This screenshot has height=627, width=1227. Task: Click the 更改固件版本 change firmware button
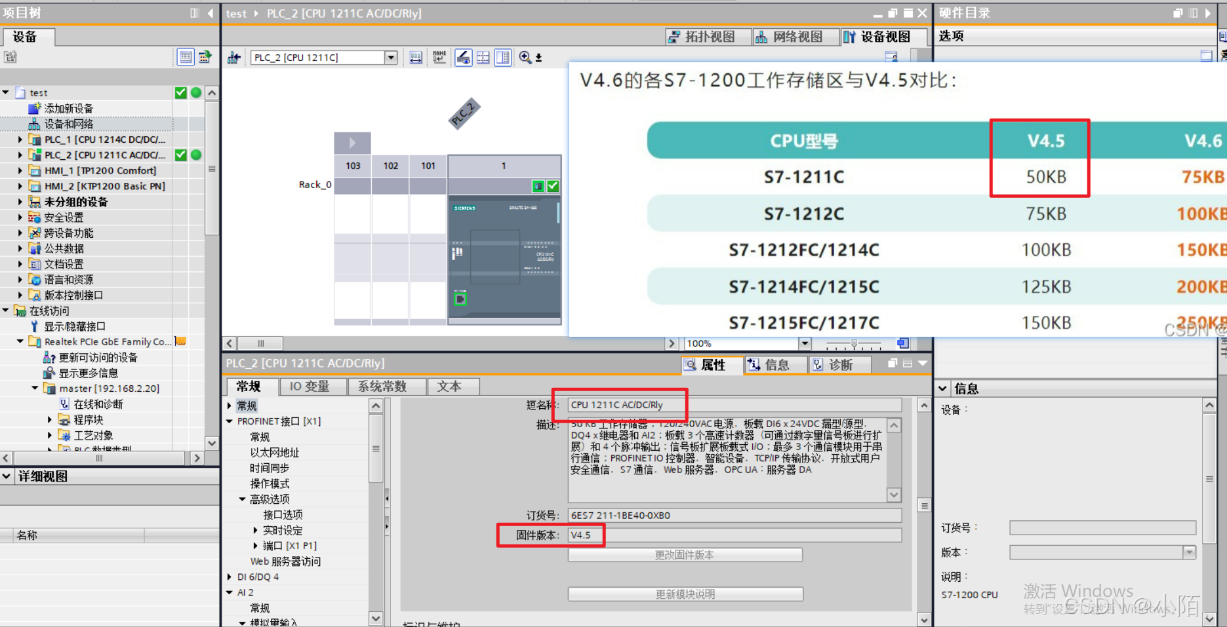685,555
